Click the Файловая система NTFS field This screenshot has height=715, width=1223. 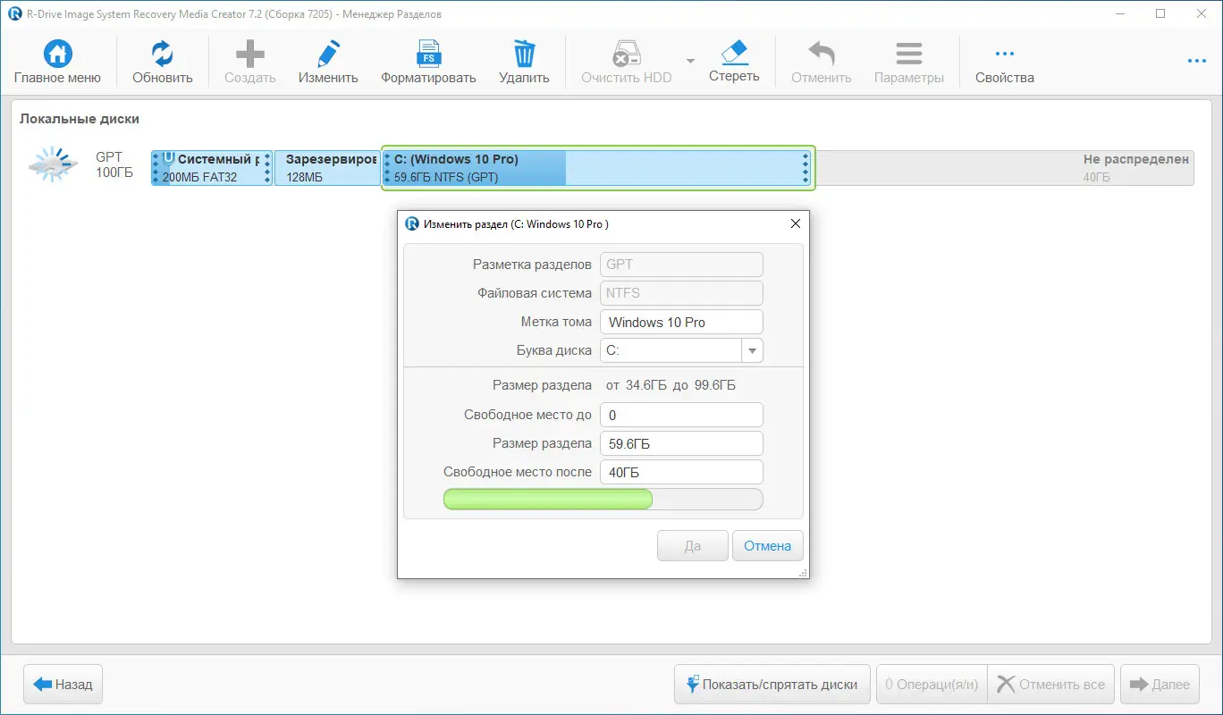tap(681, 293)
